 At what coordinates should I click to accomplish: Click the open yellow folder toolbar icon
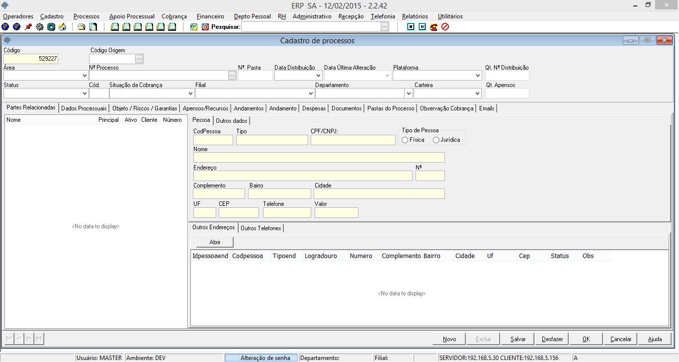pyautogui.click(x=82, y=27)
